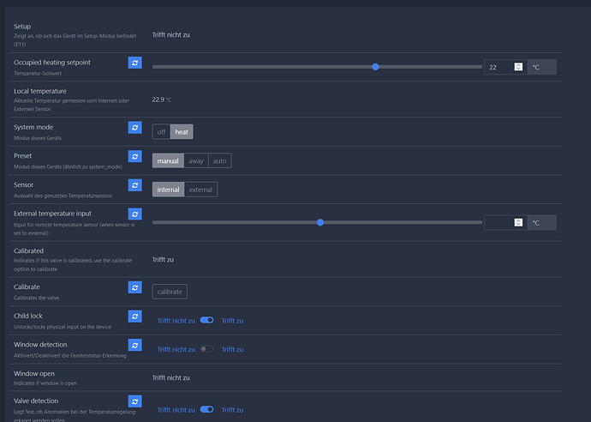Refresh the System mode value
Image resolution: width=591 pixels, height=422 pixels.
[135, 128]
